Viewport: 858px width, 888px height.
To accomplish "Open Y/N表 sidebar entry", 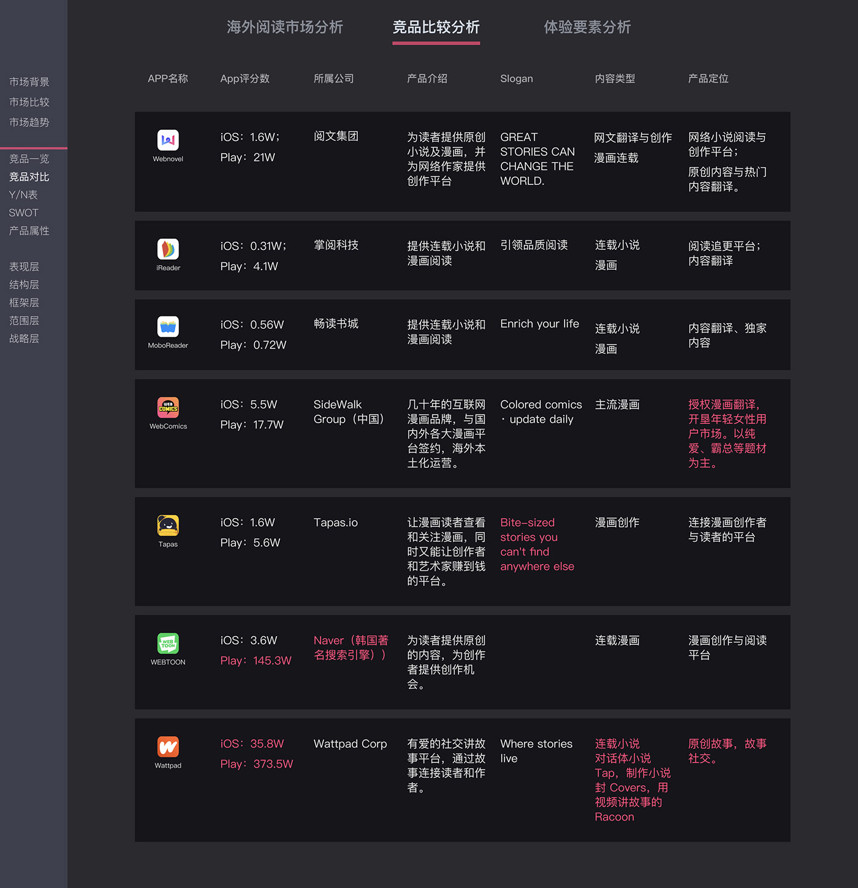I will click(23, 195).
